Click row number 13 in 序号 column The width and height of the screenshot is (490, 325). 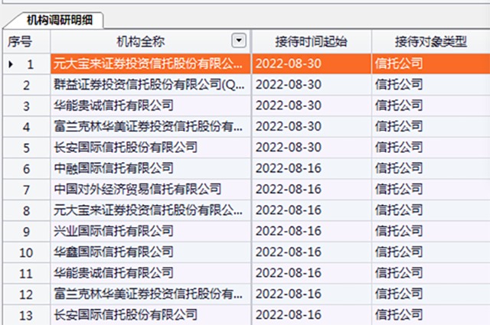point(26,316)
